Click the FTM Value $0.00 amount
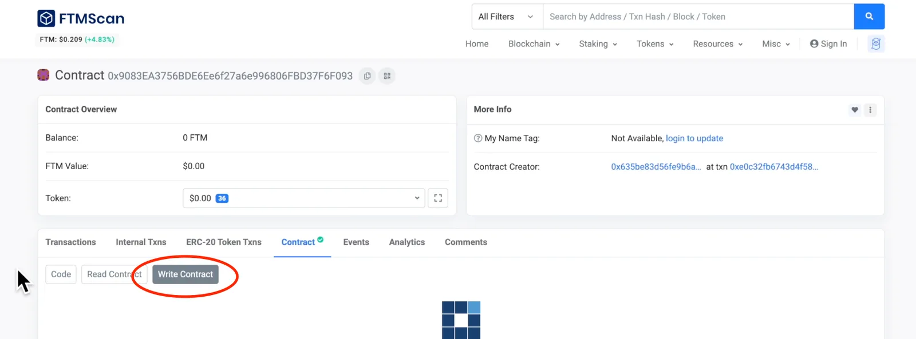 [x=194, y=166]
